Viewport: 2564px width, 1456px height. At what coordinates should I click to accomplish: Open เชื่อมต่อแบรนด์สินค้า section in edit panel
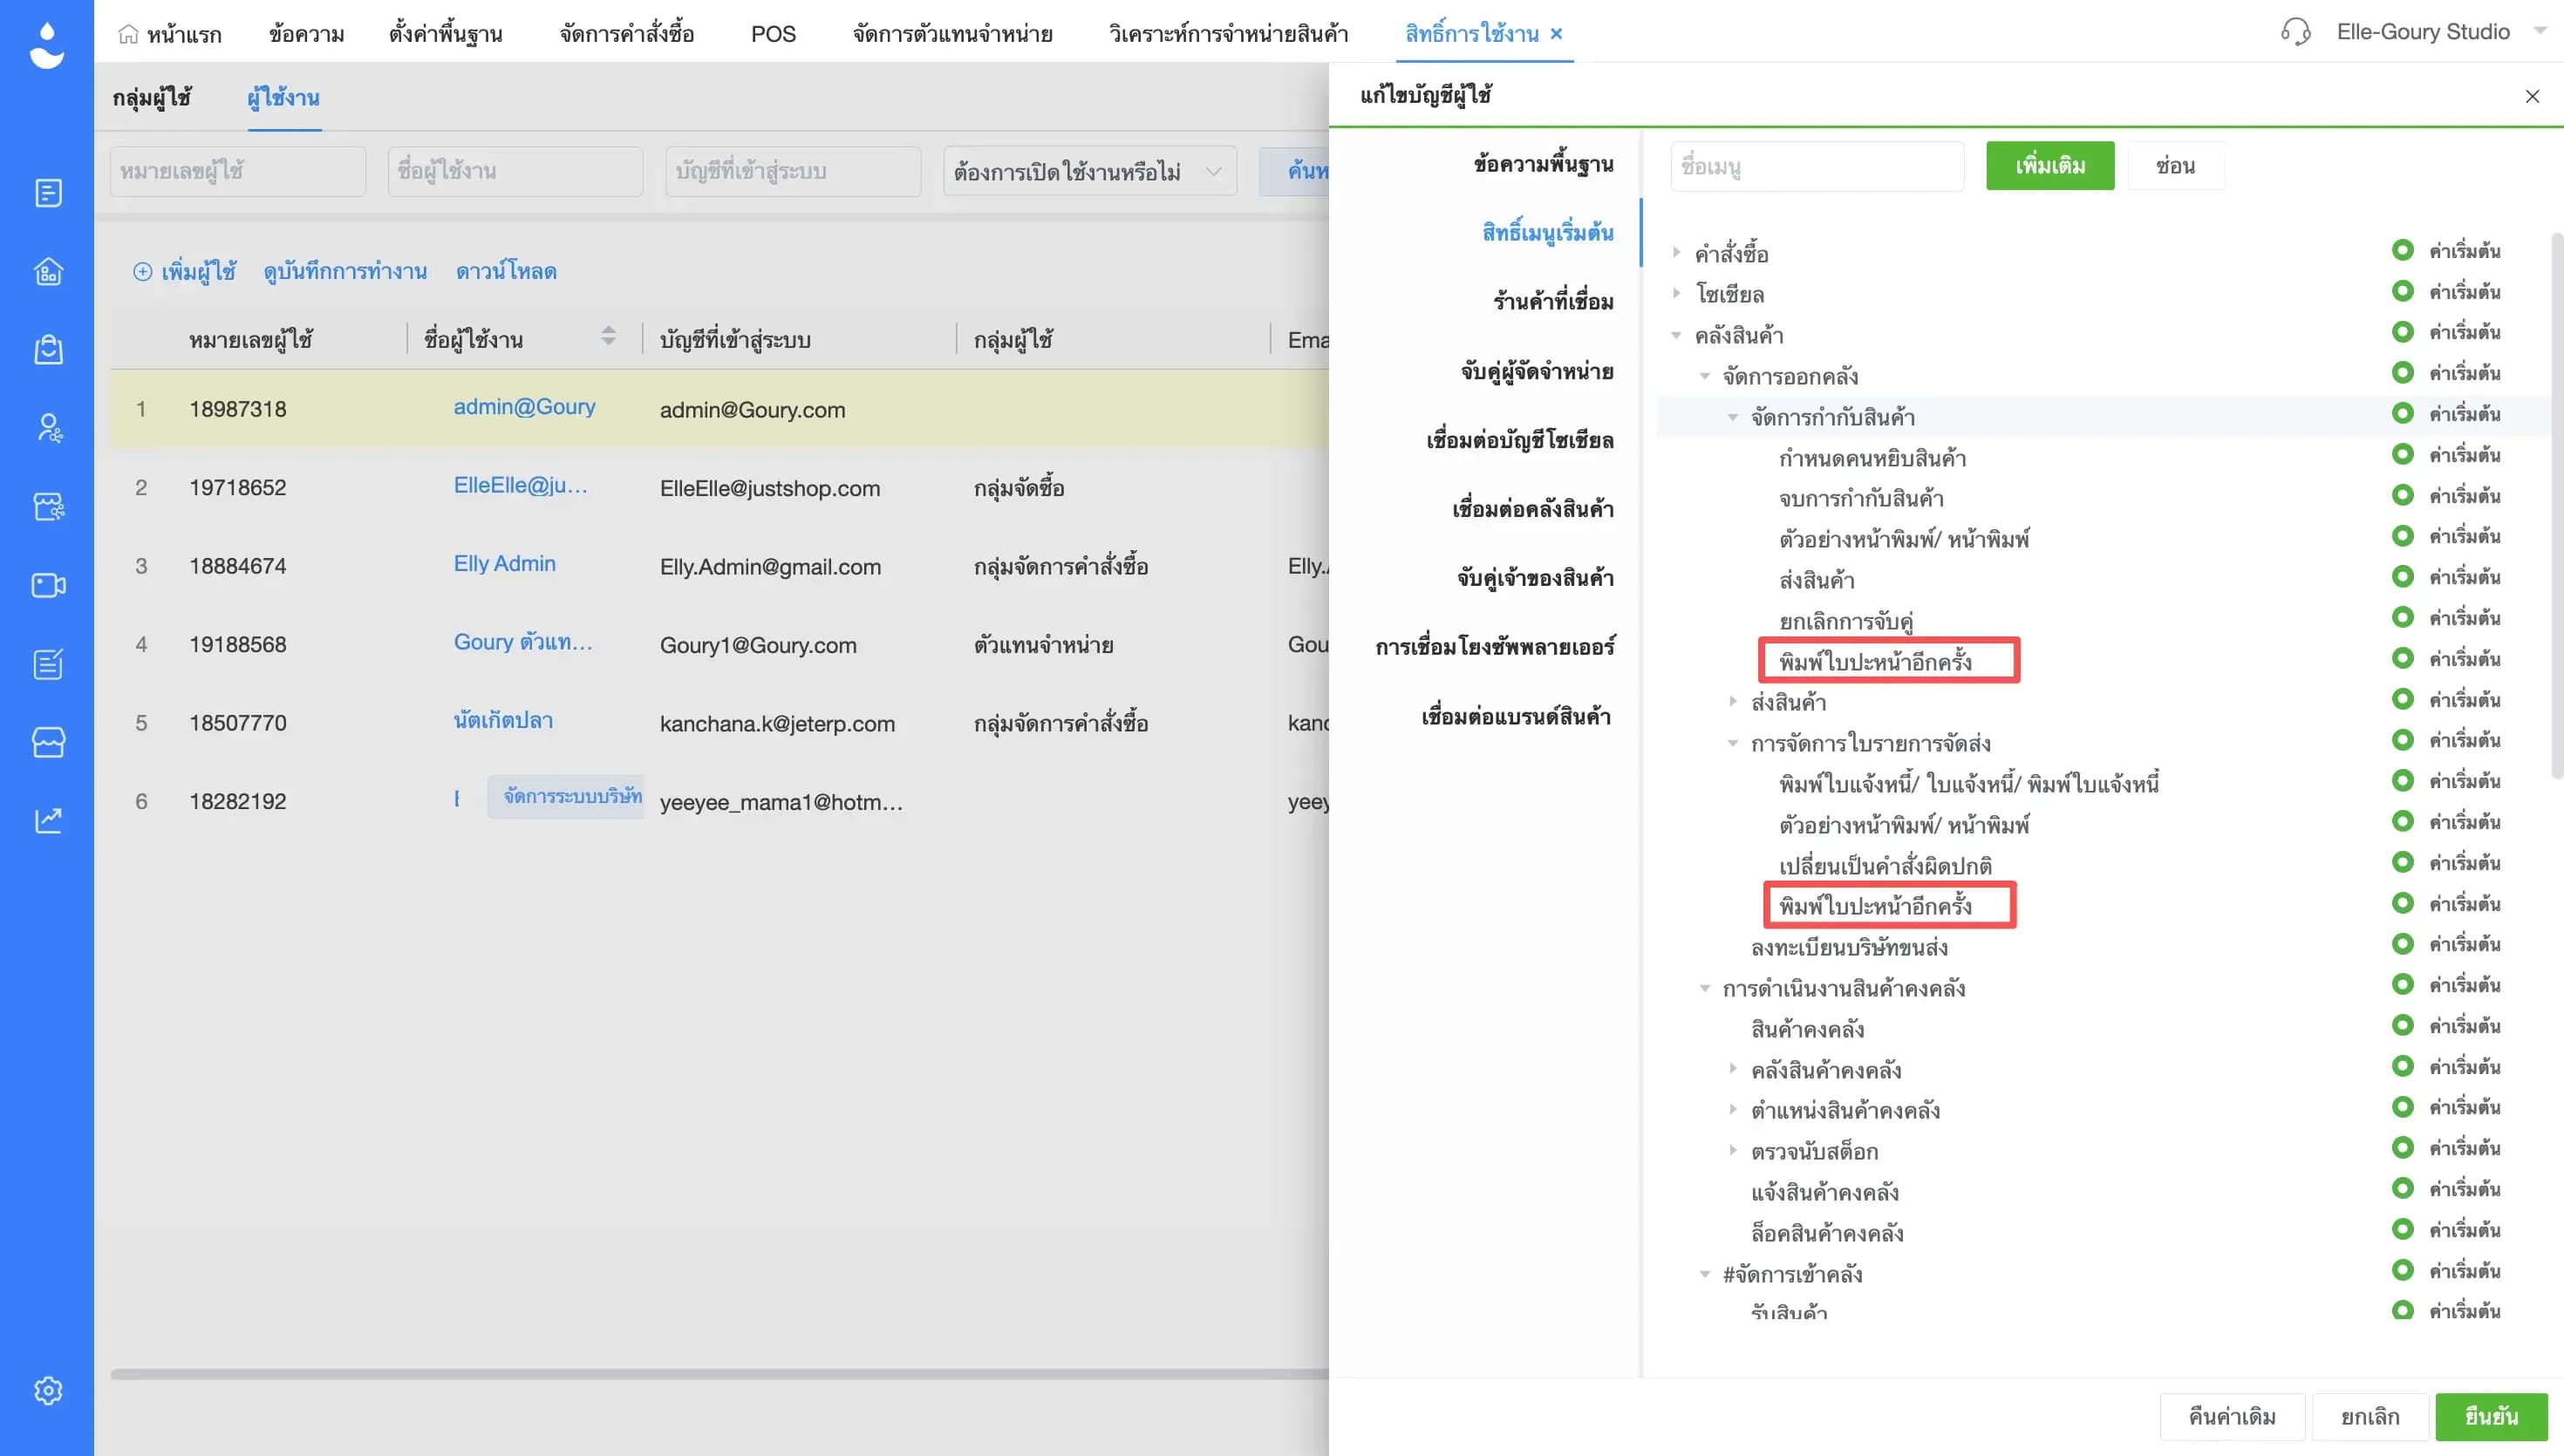(x=1516, y=716)
